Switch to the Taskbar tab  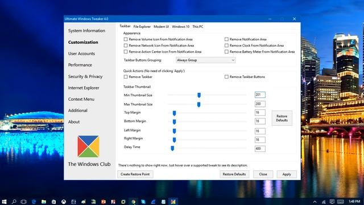pyautogui.click(x=125, y=26)
